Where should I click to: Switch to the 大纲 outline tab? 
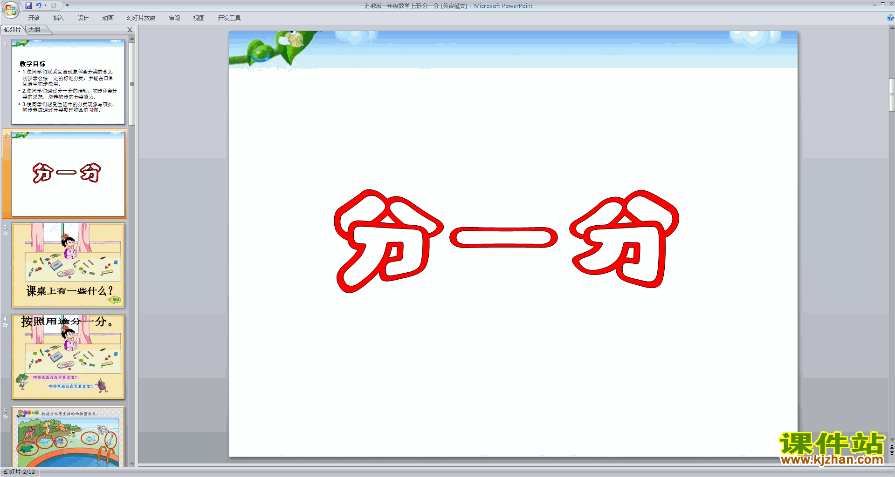tap(34, 30)
